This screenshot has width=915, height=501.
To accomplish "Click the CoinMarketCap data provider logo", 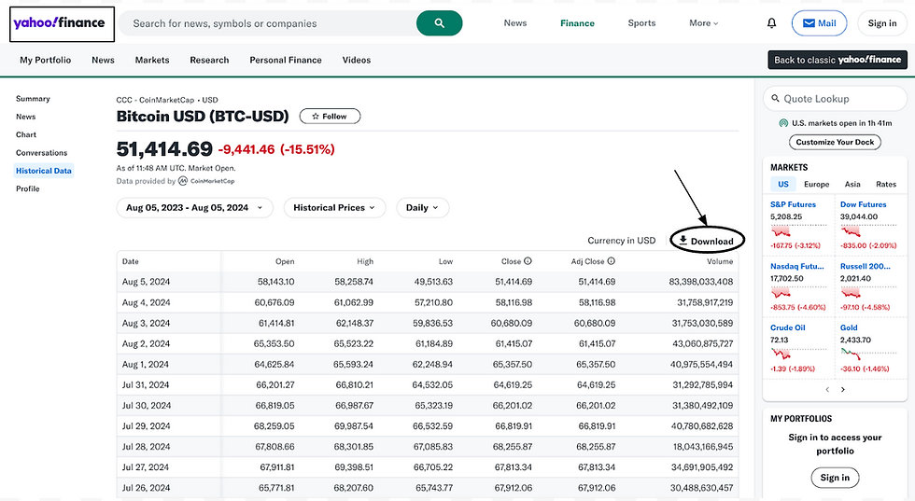I will 206,181.
